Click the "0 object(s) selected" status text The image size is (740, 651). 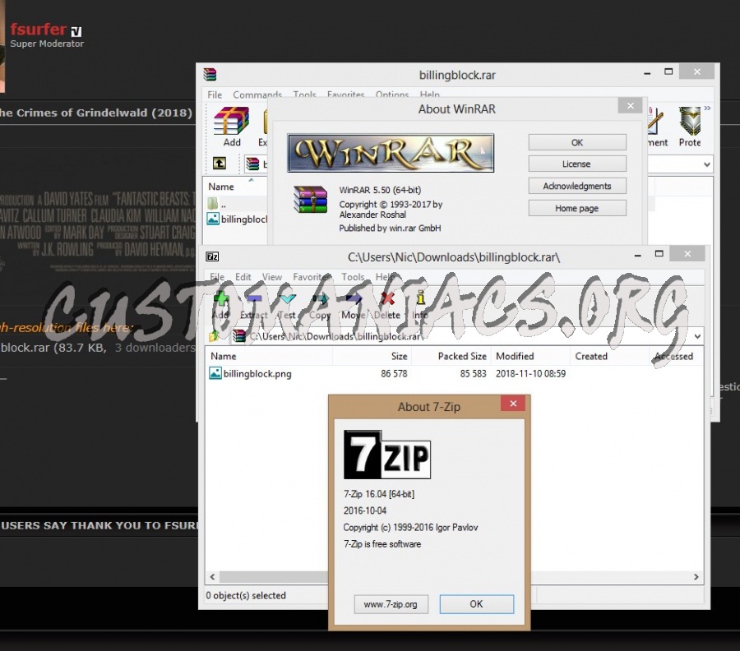(x=246, y=595)
